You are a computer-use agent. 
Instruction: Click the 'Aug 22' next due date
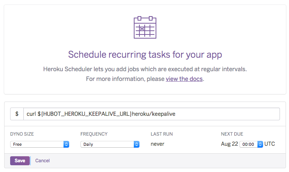click(230, 144)
